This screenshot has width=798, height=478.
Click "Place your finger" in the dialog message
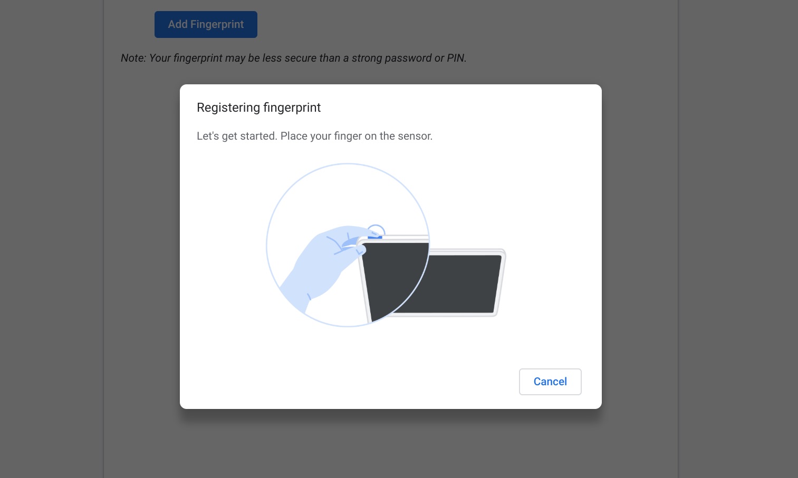pos(321,136)
